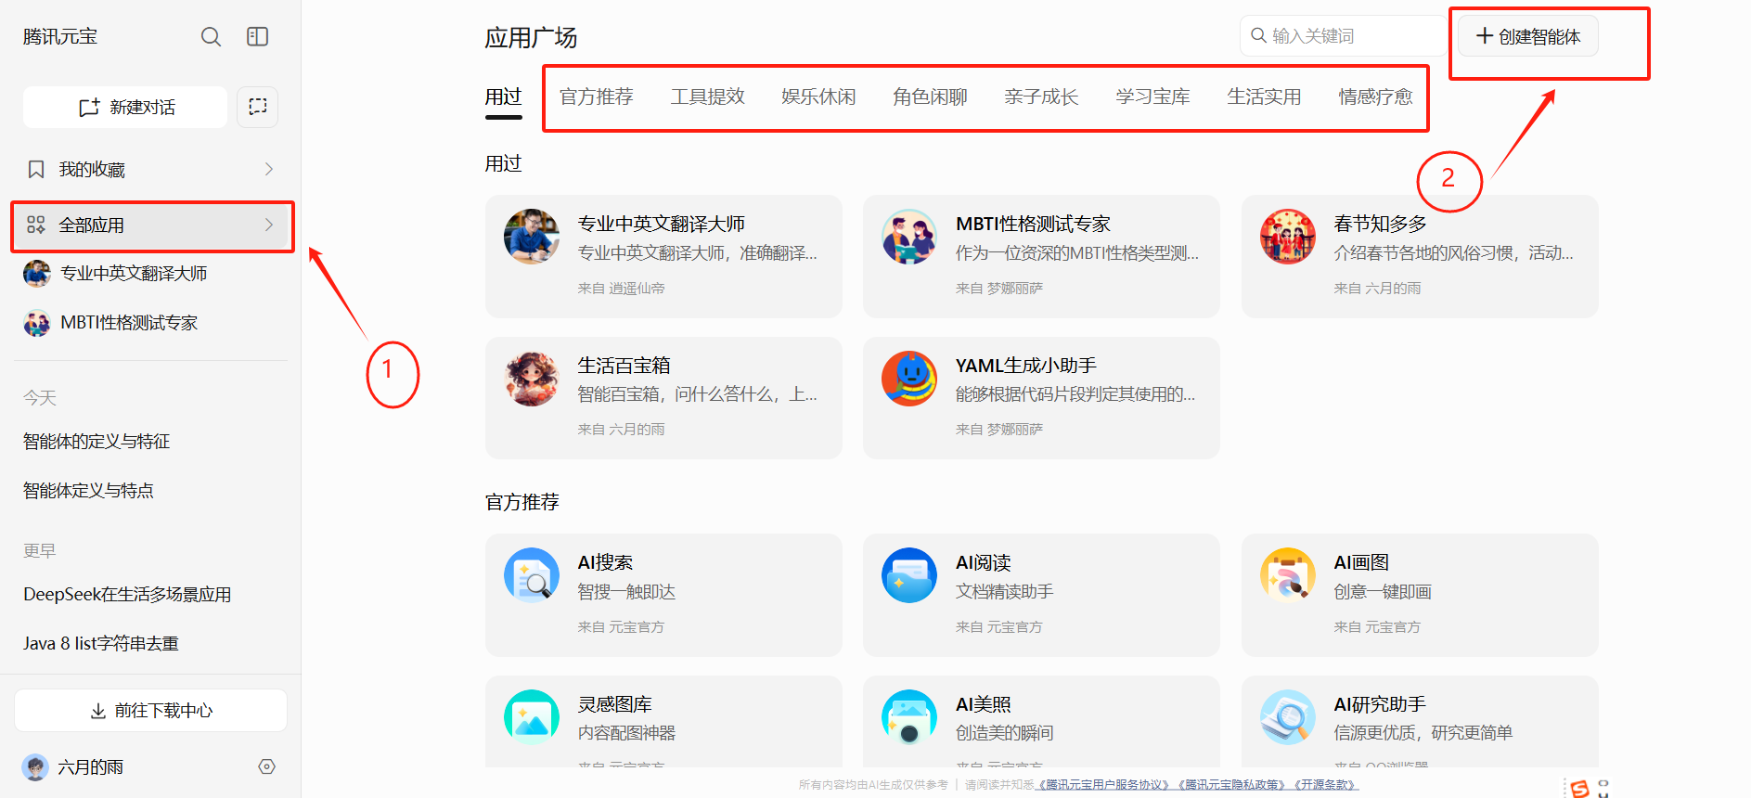Switch to the 角色闲聊 tab
Viewport: 1751px width, 798px height.
[x=931, y=97]
